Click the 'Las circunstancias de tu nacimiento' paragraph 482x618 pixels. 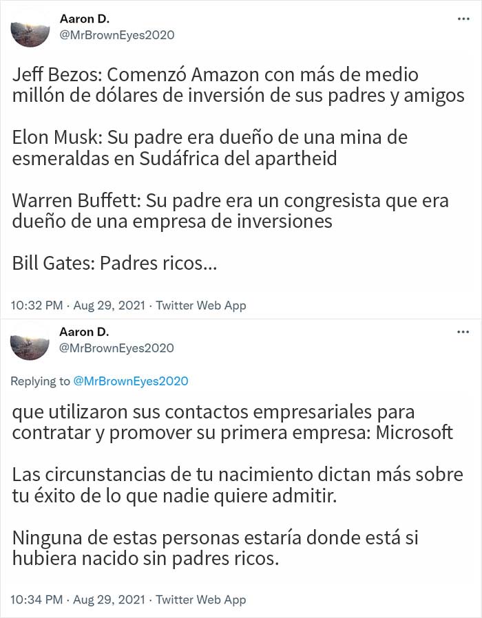tap(238, 485)
